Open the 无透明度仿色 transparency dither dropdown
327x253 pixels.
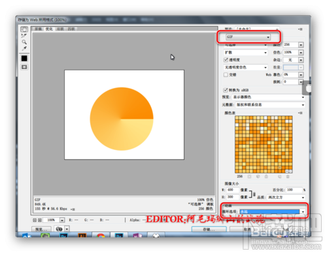[x=245, y=67]
